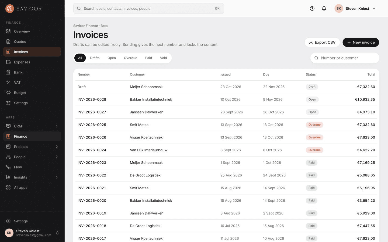Click the €10,932.35 total amount
The width and height of the screenshot is (388, 242).
[365, 99]
